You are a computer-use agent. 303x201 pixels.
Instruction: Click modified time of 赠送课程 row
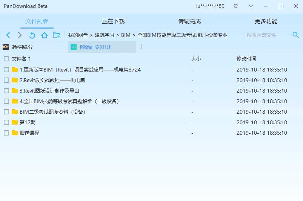tap(262, 133)
